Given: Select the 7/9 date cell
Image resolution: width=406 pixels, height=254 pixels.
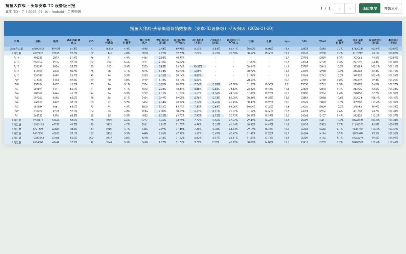Looking at the screenshot, I should click(17, 80).
